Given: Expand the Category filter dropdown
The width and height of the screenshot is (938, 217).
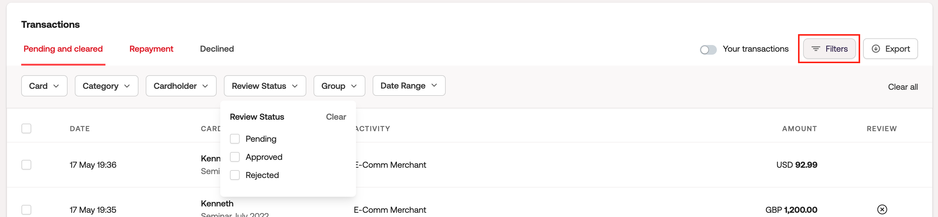Looking at the screenshot, I should (x=106, y=86).
